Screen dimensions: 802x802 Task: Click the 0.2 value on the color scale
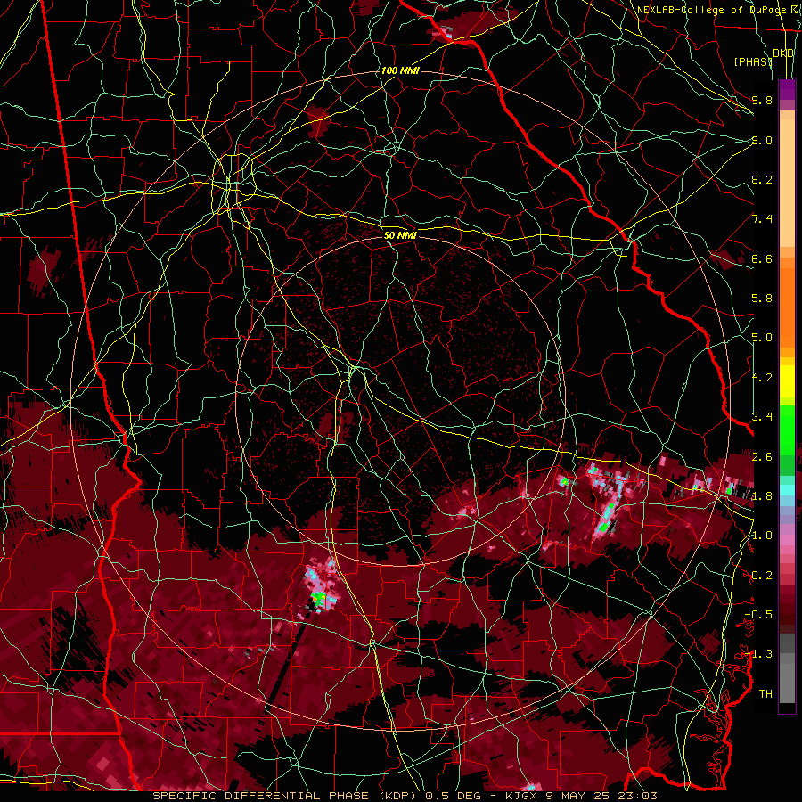pos(762,576)
